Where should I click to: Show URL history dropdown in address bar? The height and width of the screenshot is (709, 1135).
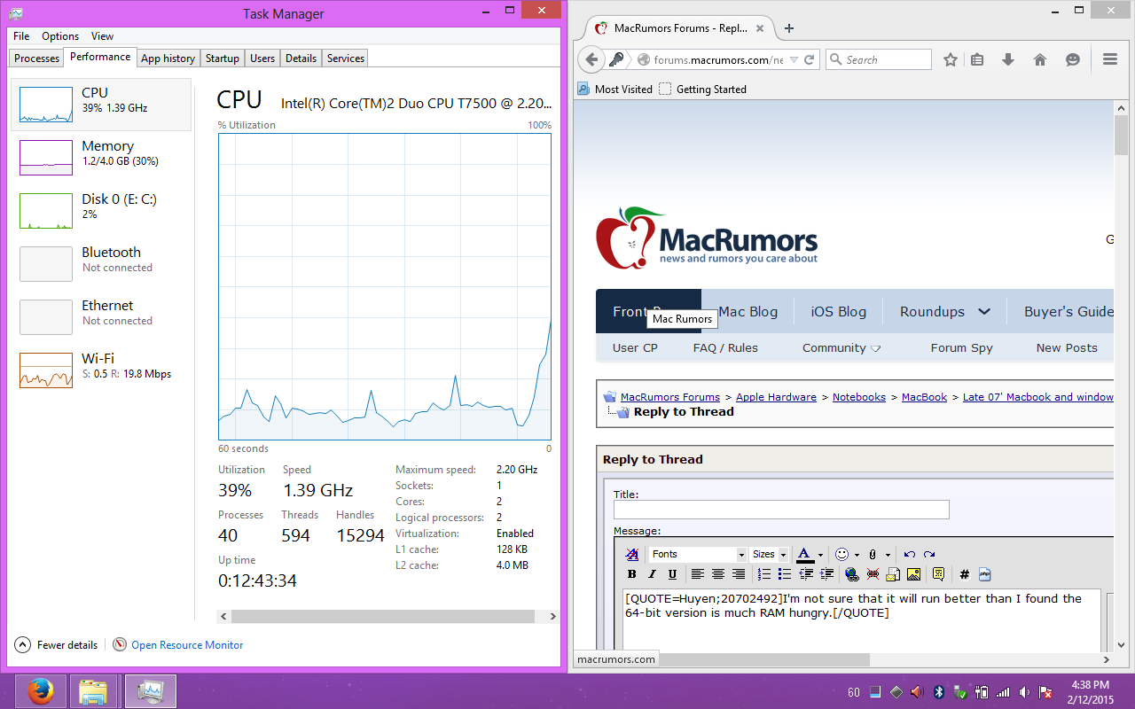[x=794, y=60]
